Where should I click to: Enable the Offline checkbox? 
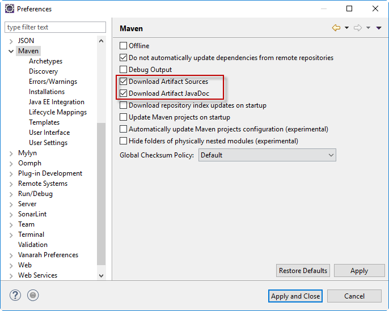pos(124,46)
